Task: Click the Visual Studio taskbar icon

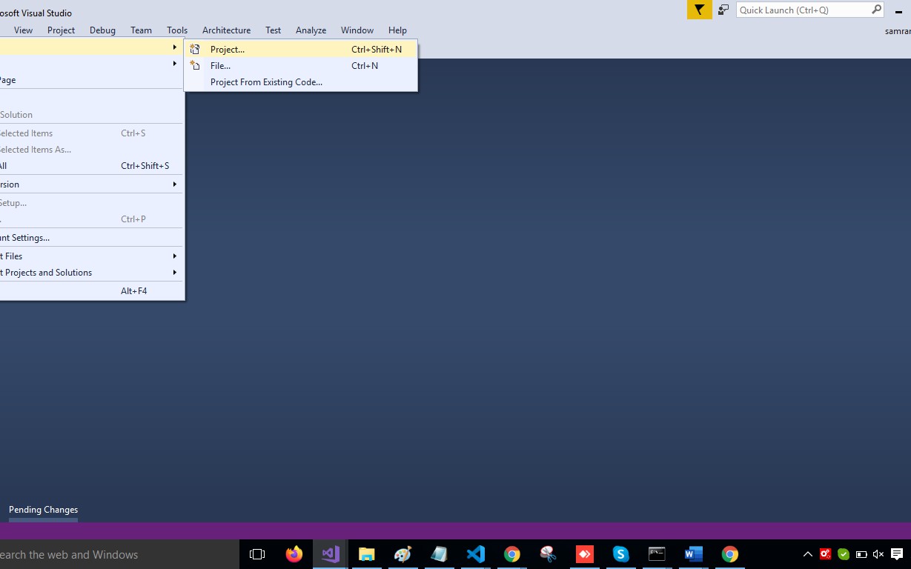Action: 331,554
